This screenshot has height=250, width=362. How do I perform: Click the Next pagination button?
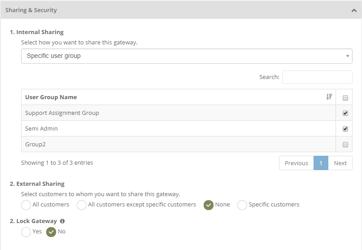pos(340,163)
